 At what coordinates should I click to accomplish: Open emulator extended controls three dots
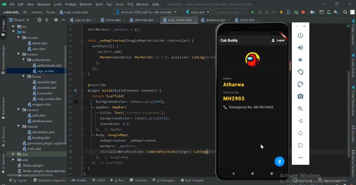pos(300,158)
